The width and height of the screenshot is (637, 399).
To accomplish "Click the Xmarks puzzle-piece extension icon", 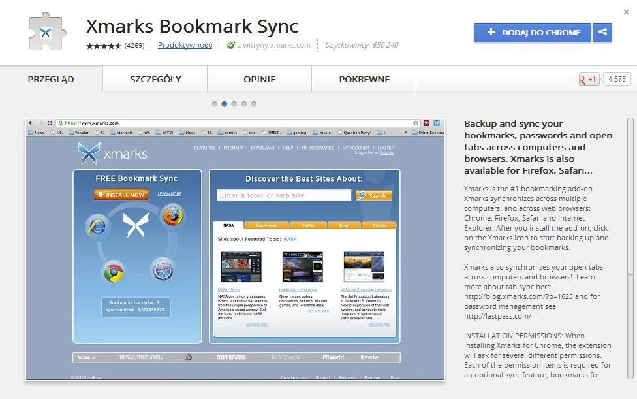I will [x=47, y=31].
